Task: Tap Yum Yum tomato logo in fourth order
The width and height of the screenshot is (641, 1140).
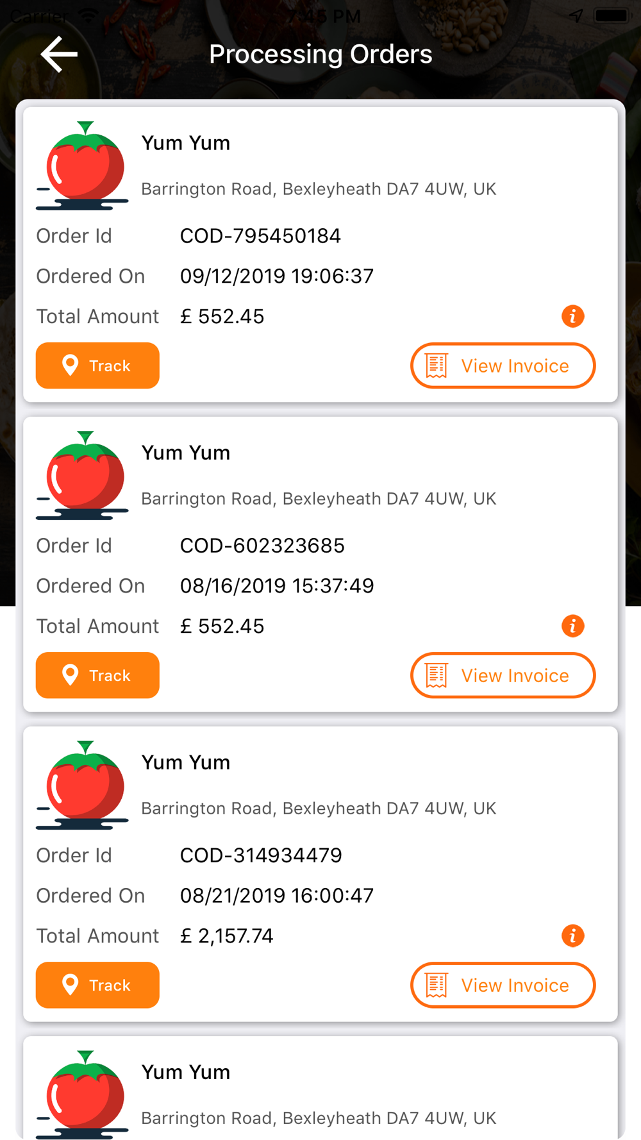Action: (x=82, y=1094)
